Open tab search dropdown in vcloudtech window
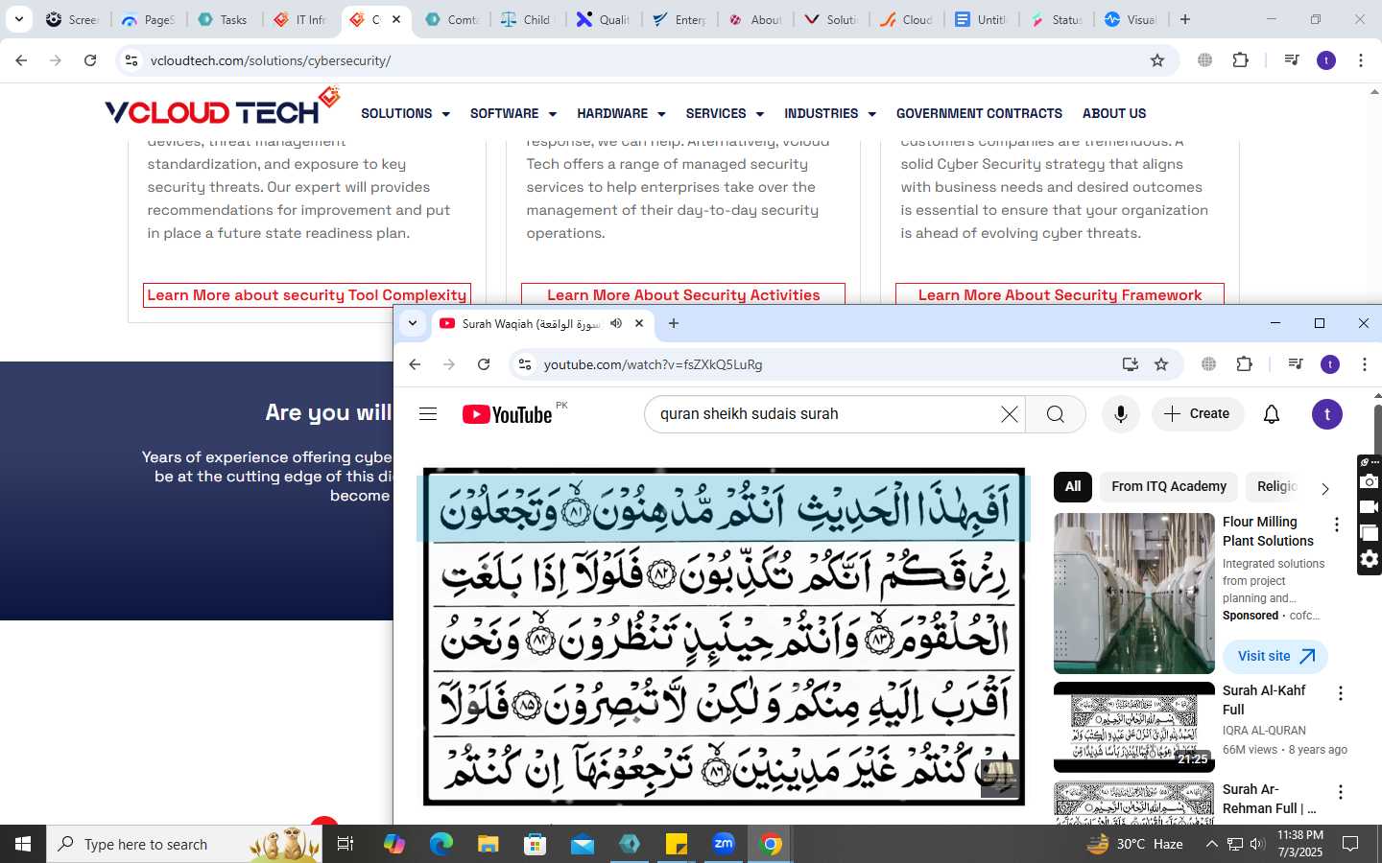 tap(18, 19)
